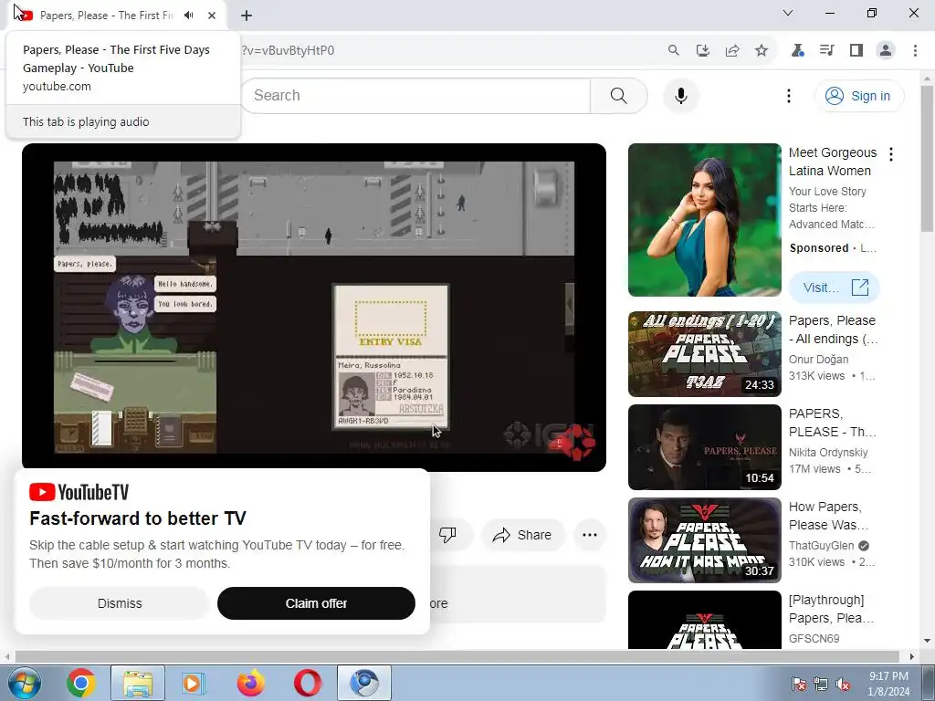Click the active Chromium taskbar icon

[x=364, y=683]
